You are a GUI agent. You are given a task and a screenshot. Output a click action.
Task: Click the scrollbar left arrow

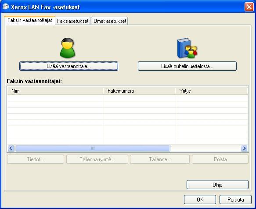[11, 148]
